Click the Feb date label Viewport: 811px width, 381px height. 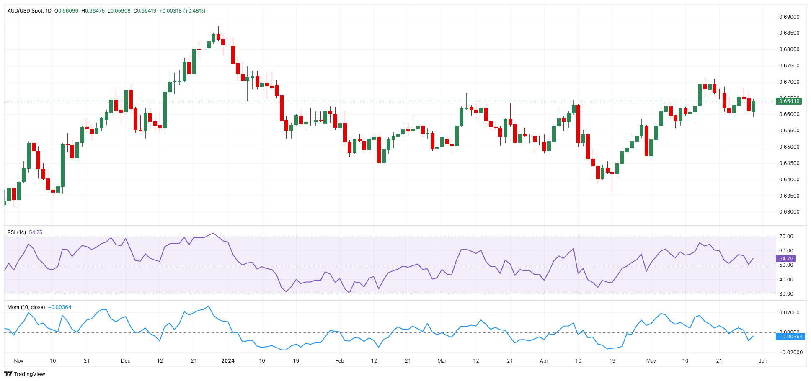tap(340, 361)
